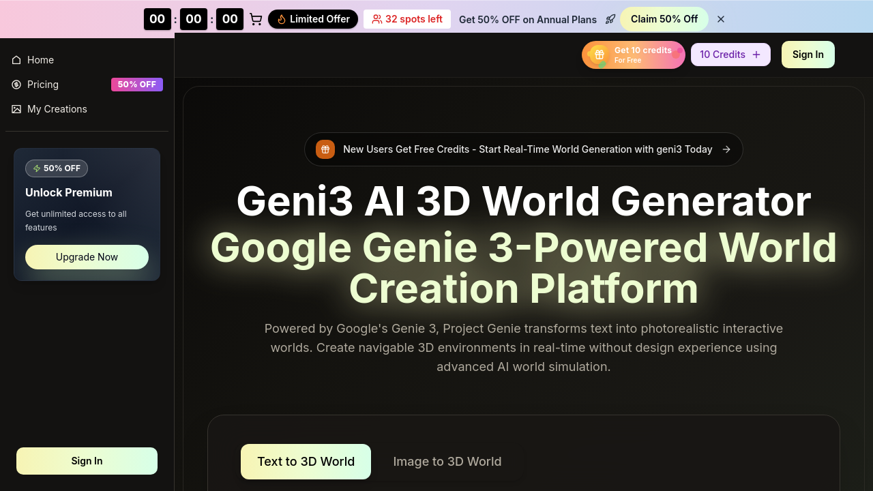Click the Upgrade Now button
Screen dimensions: 873x491
pyautogui.click(x=87, y=257)
